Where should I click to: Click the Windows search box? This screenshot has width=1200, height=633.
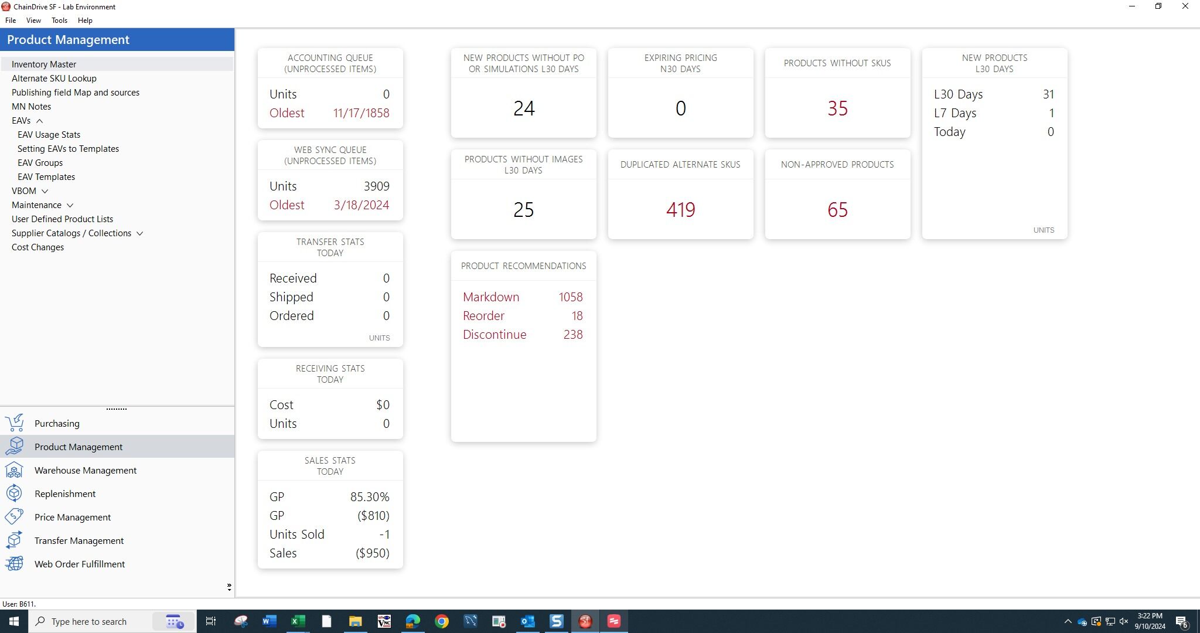(x=88, y=621)
